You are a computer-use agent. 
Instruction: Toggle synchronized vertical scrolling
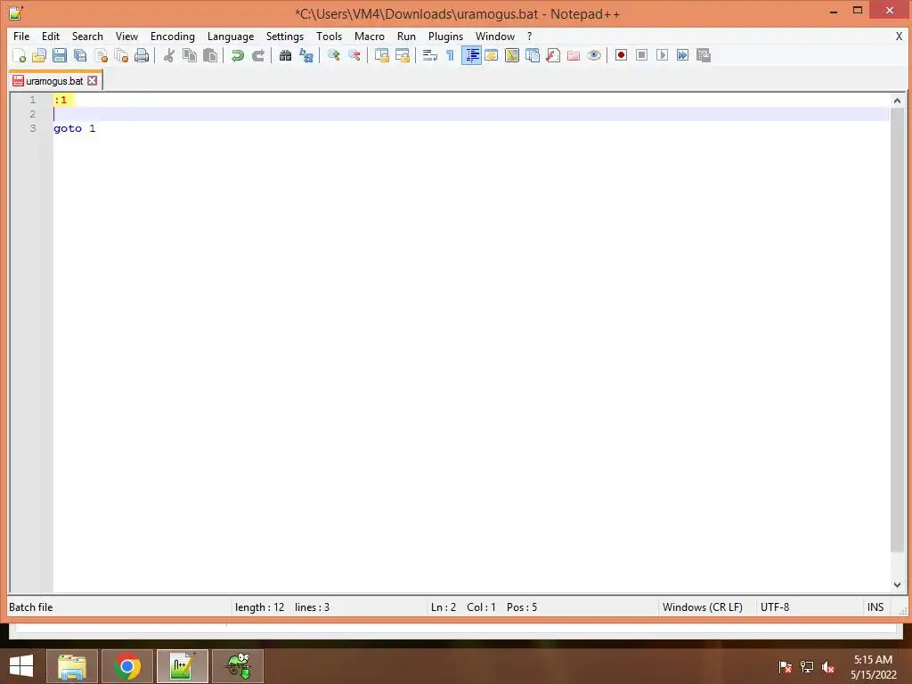pos(381,55)
